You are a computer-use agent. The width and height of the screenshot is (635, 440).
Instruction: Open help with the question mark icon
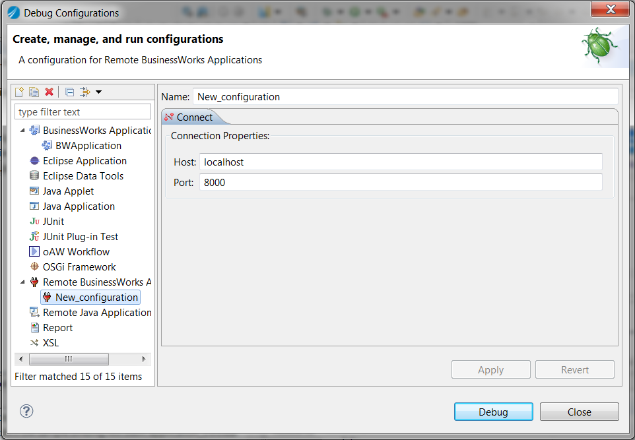(26, 411)
